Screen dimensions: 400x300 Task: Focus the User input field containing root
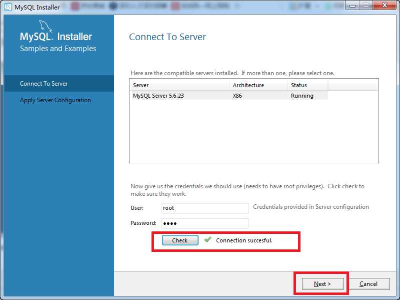pos(205,208)
